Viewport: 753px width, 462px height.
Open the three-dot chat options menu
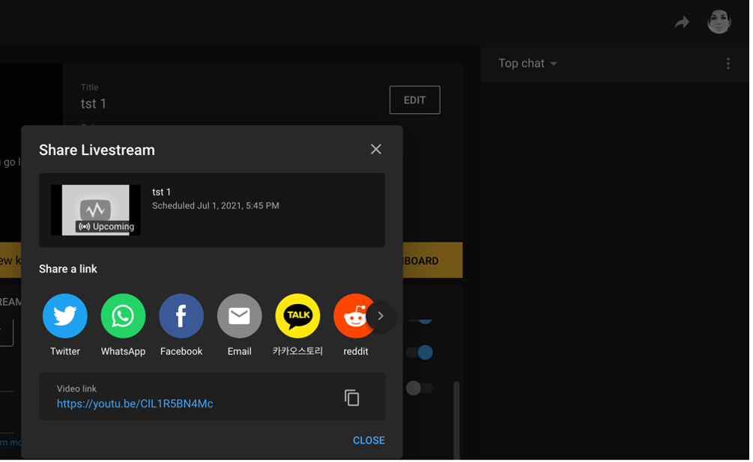(x=728, y=64)
